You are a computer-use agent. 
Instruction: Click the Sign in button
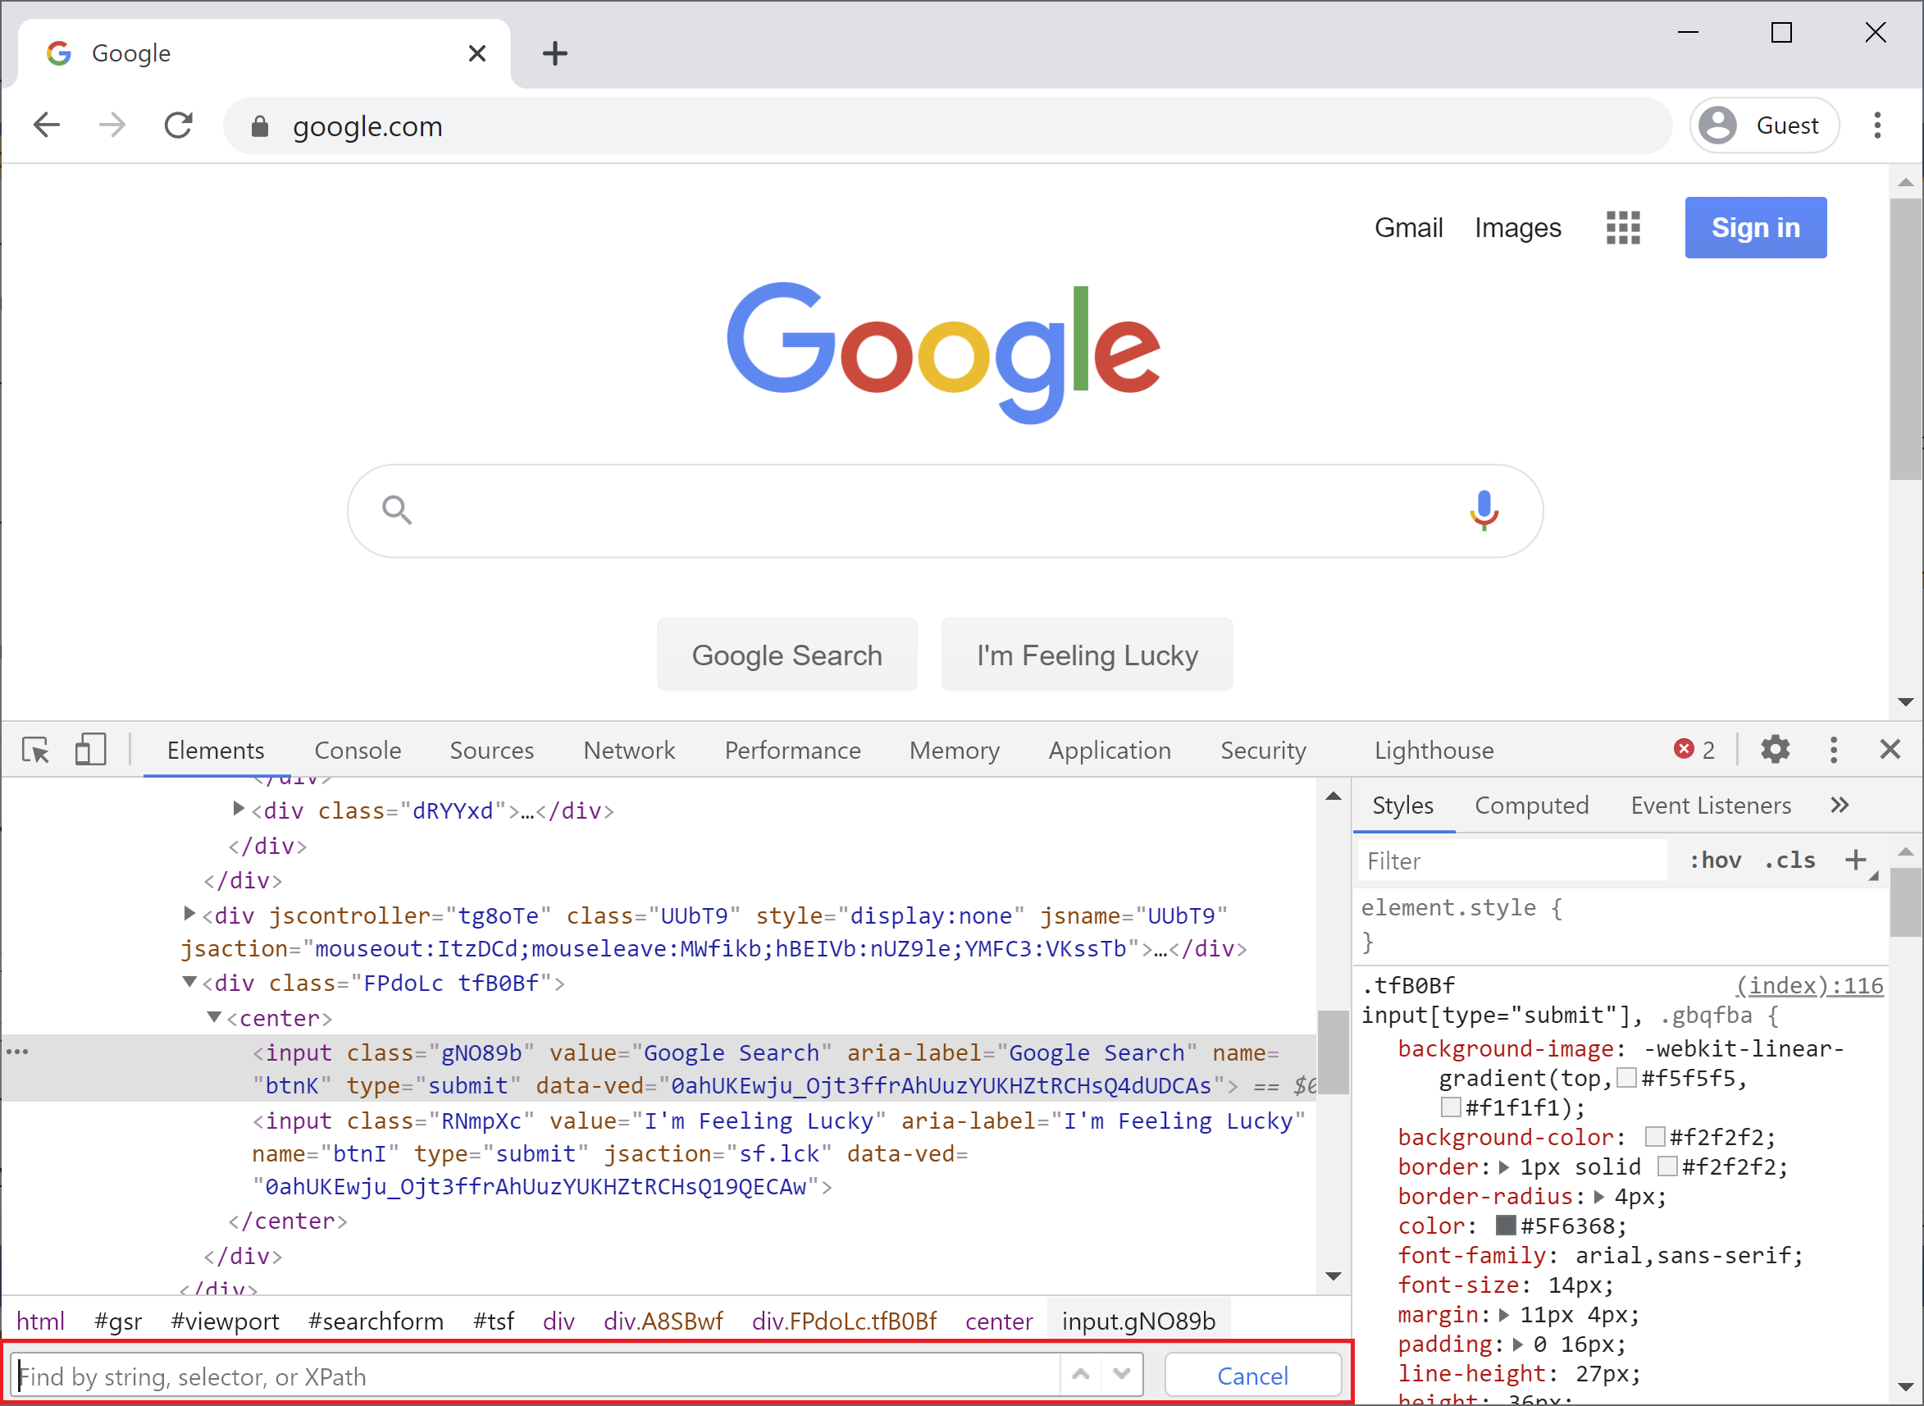pos(1755,228)
